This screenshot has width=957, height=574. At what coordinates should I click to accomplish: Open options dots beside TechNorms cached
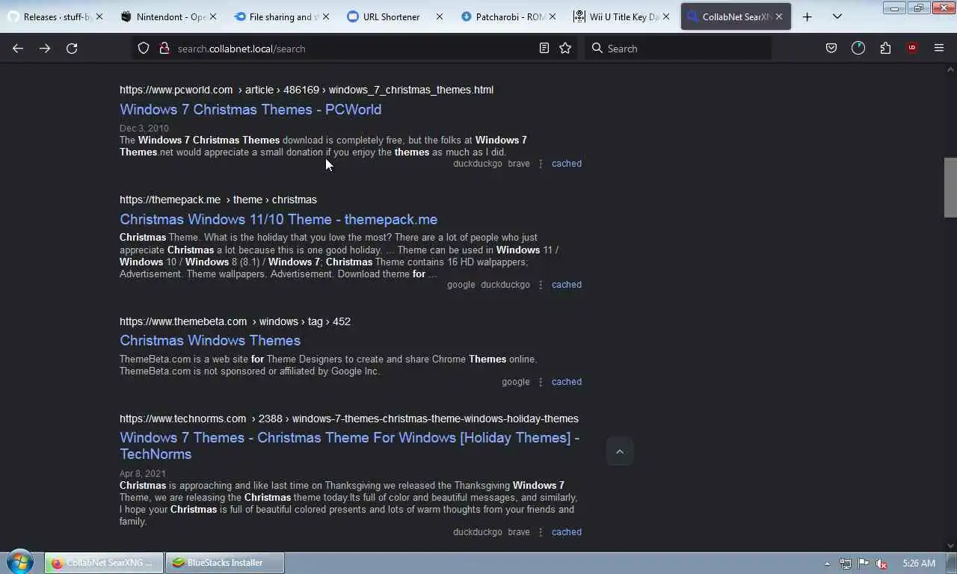[541, 532]
